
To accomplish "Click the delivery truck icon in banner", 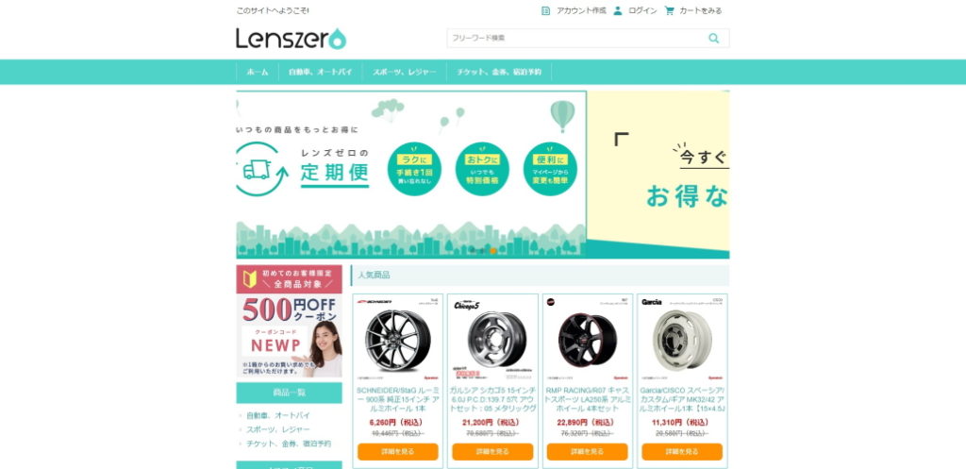I will click(x=257, y=170).
